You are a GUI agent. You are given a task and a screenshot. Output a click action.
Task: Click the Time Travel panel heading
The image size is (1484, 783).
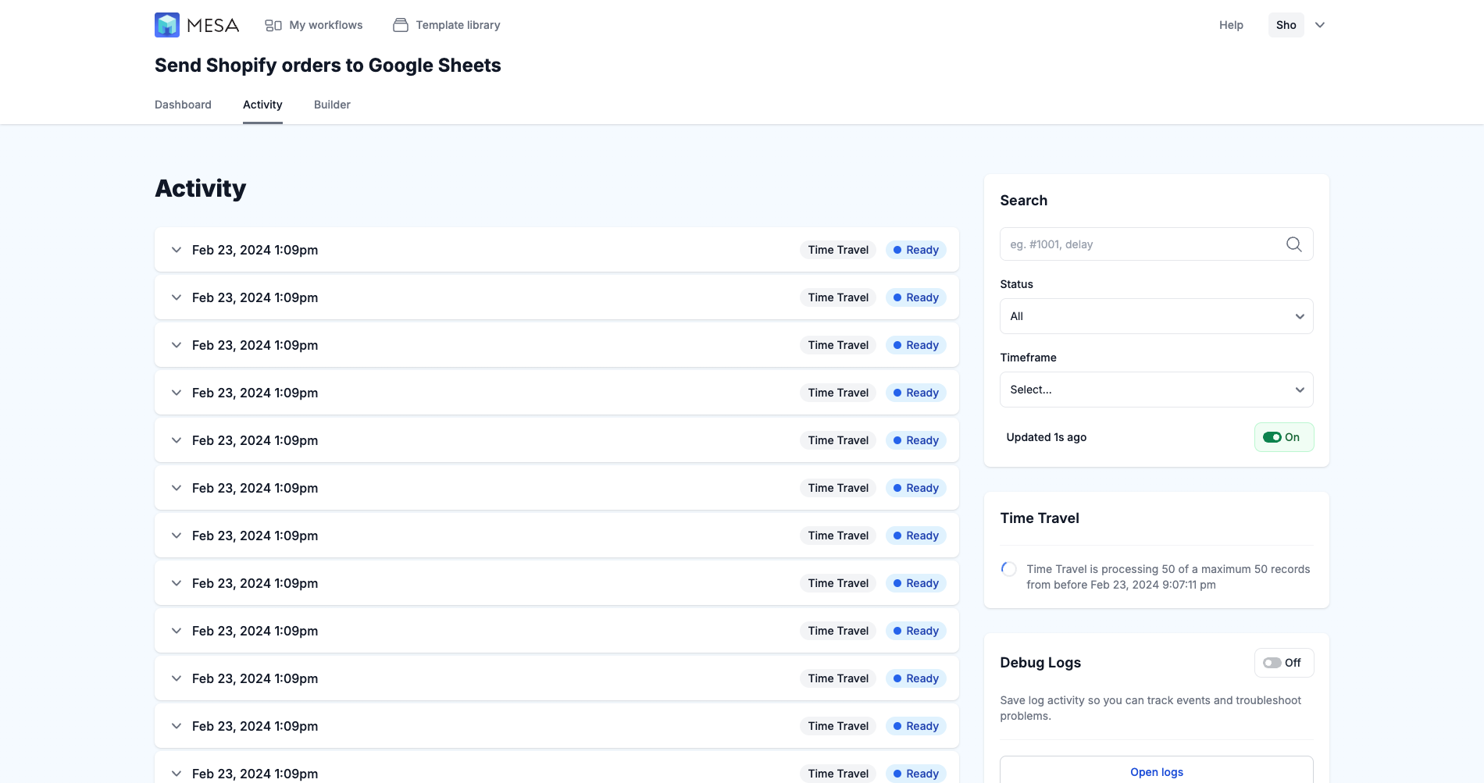[x=1040, y=518]
